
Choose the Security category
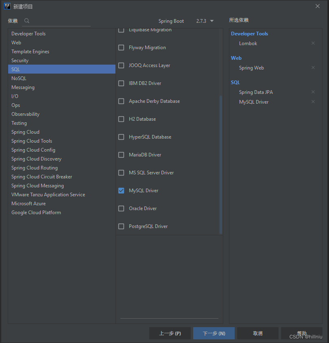pos(62,61)
